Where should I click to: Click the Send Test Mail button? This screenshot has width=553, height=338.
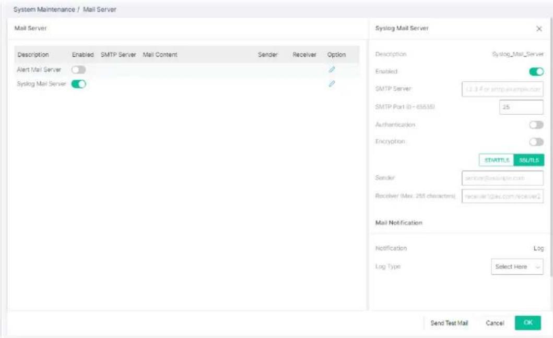[x=449, y=323]
